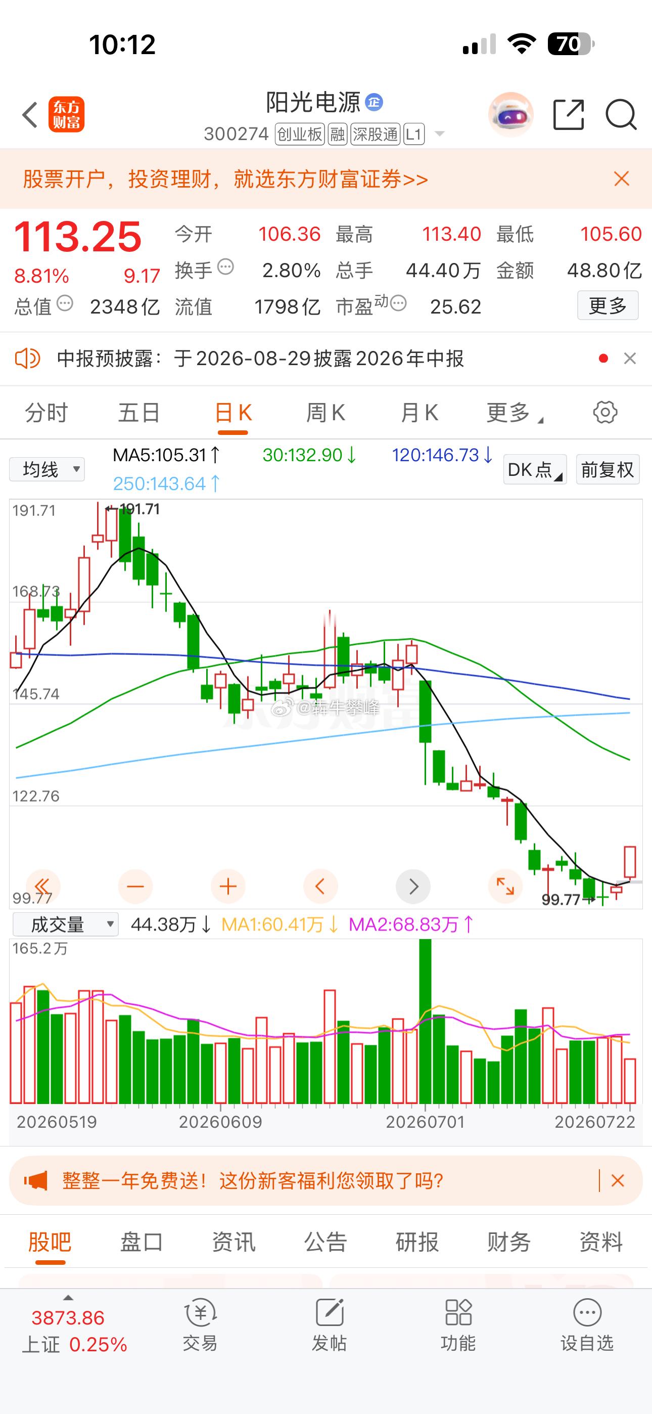Open chart settings gear
The image size is (652, 1414).
[x=605, y=412]
